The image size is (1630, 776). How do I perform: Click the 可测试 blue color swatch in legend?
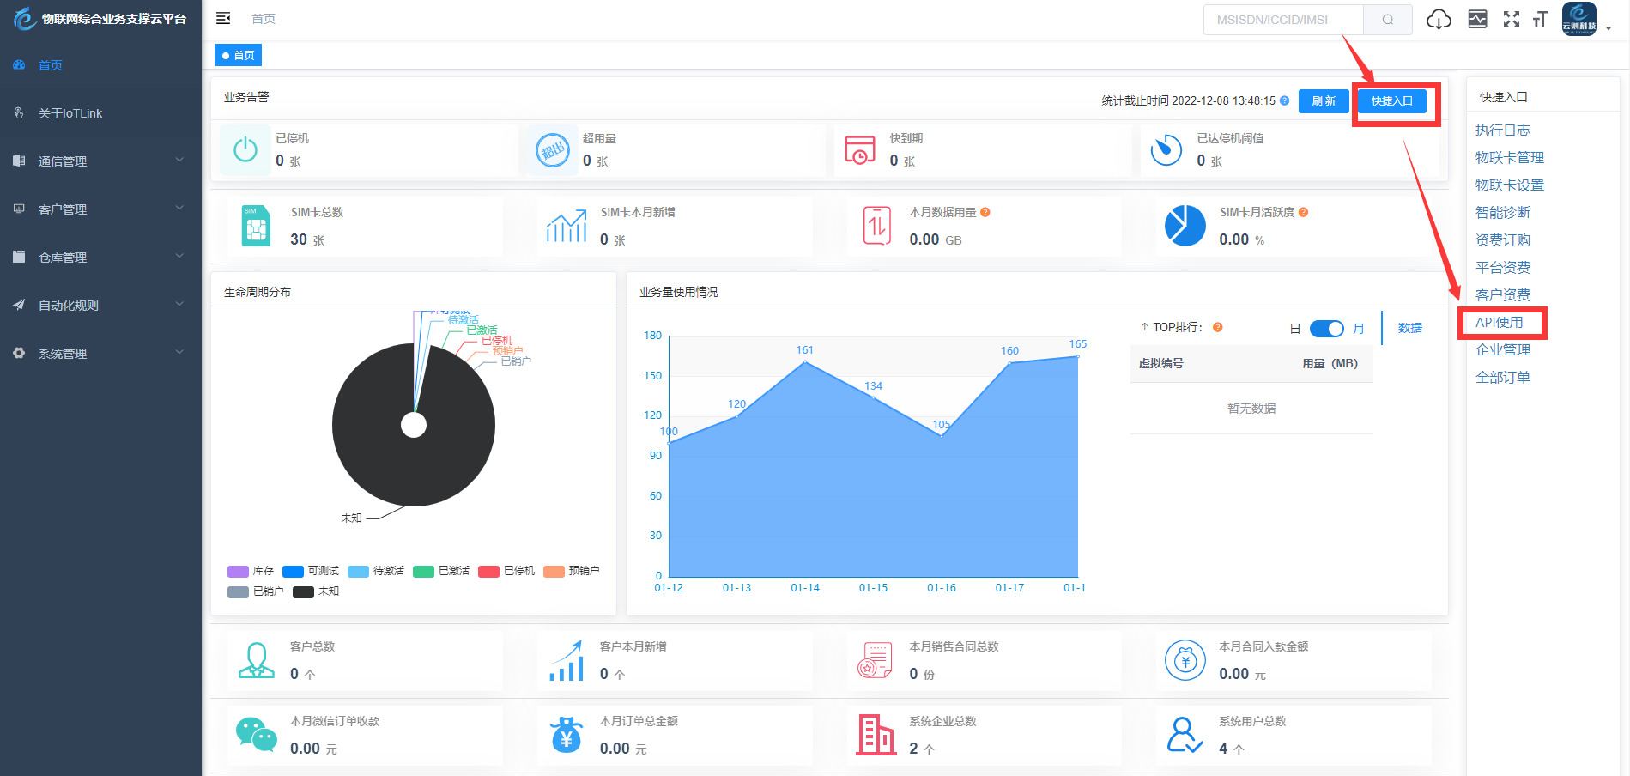click(293, 571)
